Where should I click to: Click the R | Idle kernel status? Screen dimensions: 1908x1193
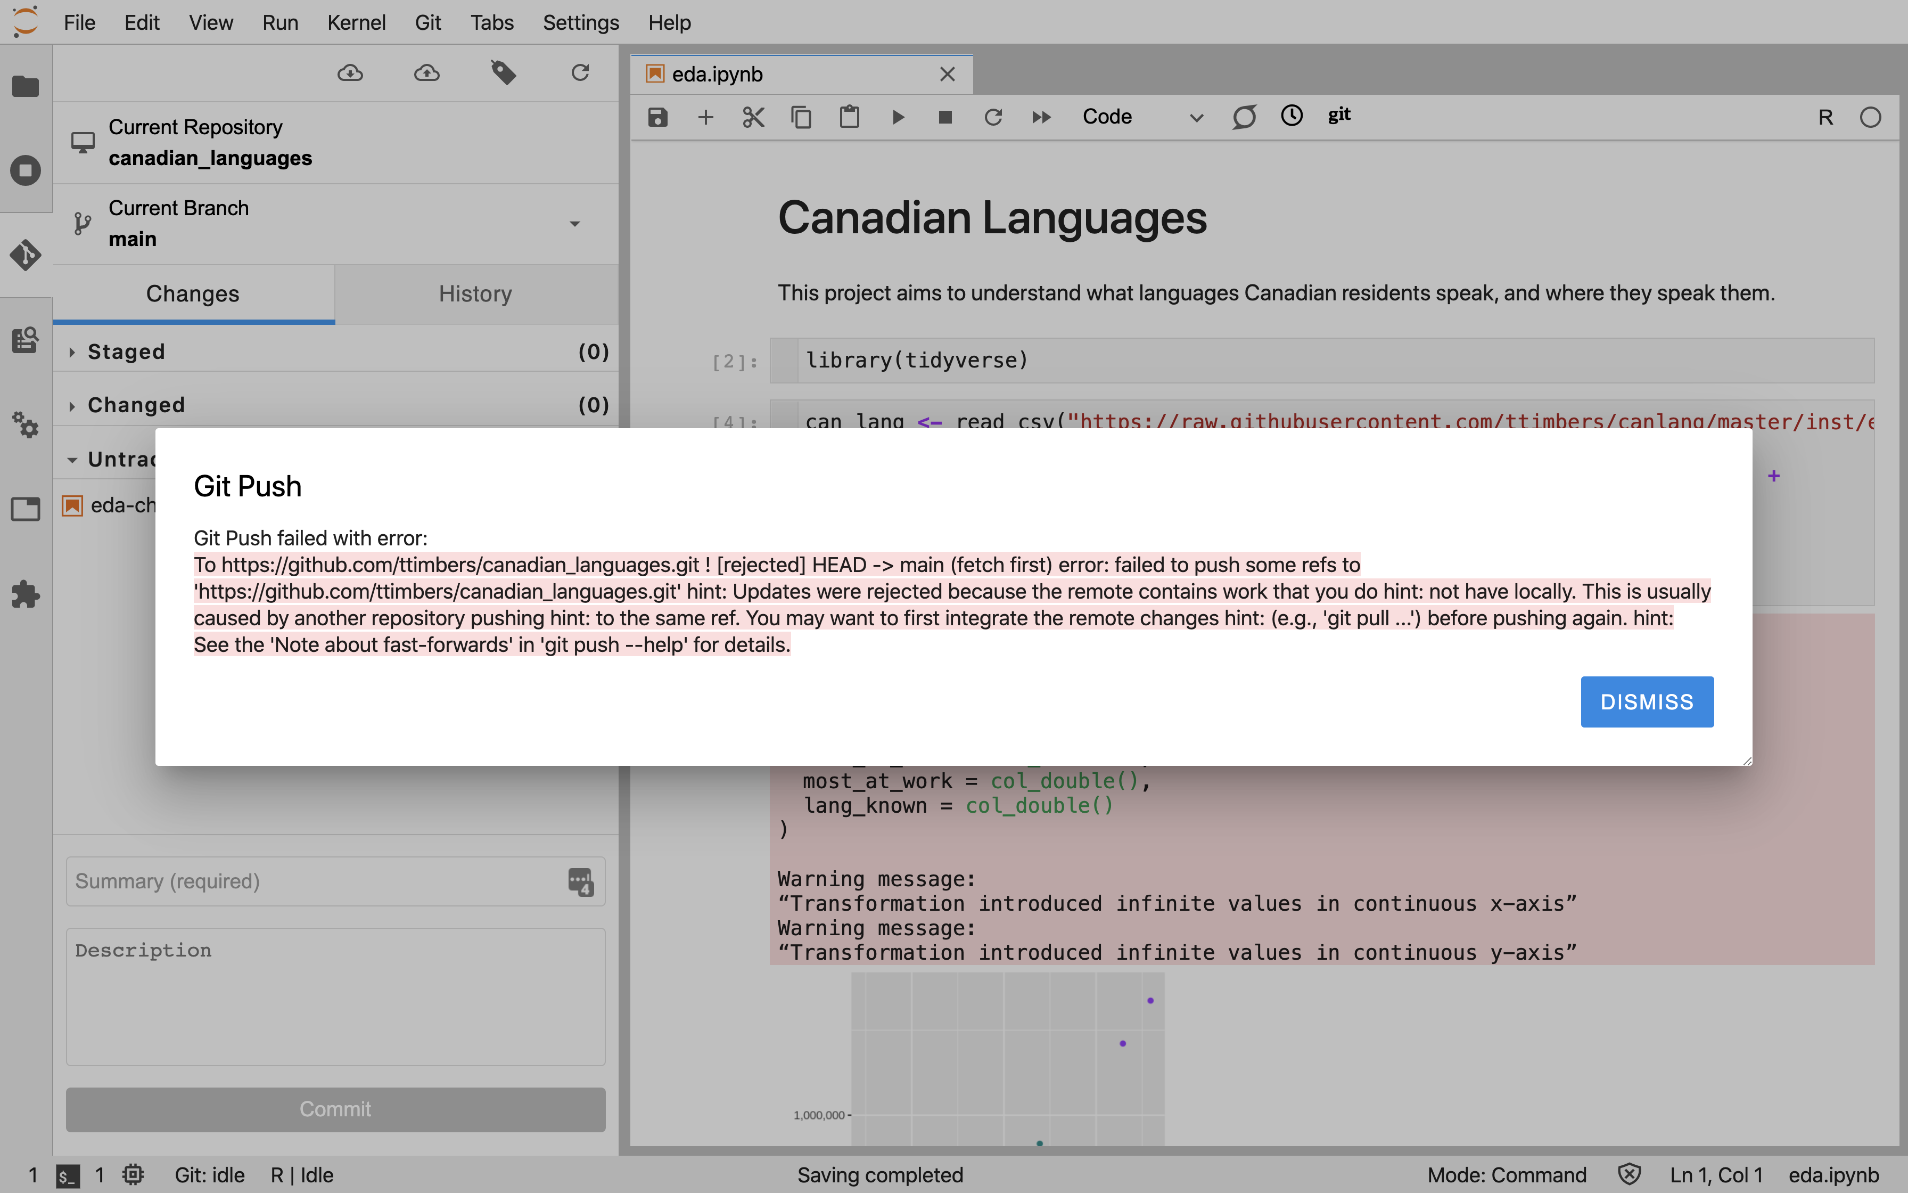(x=302, y=1175)
